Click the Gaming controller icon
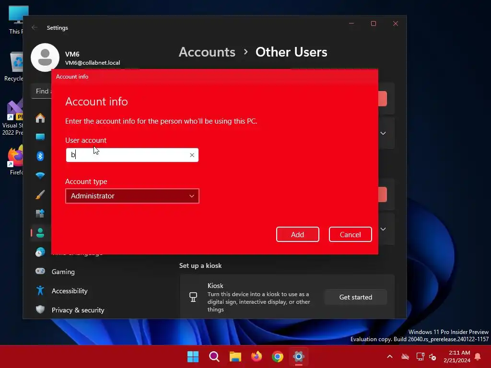The image size is (491, 368). 40,271
